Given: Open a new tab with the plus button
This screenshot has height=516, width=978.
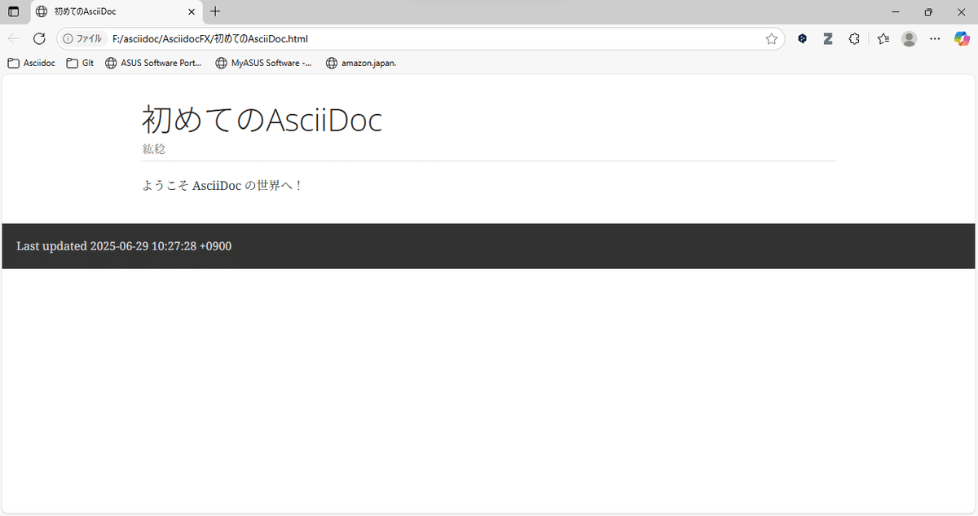Looking at the screenshot, I should coord(214,11).
